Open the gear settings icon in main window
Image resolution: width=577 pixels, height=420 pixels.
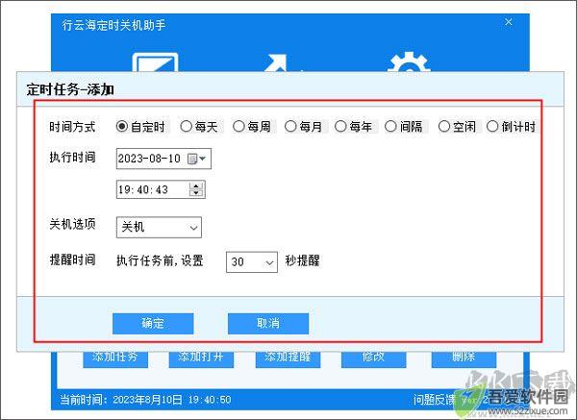point(409,62)
